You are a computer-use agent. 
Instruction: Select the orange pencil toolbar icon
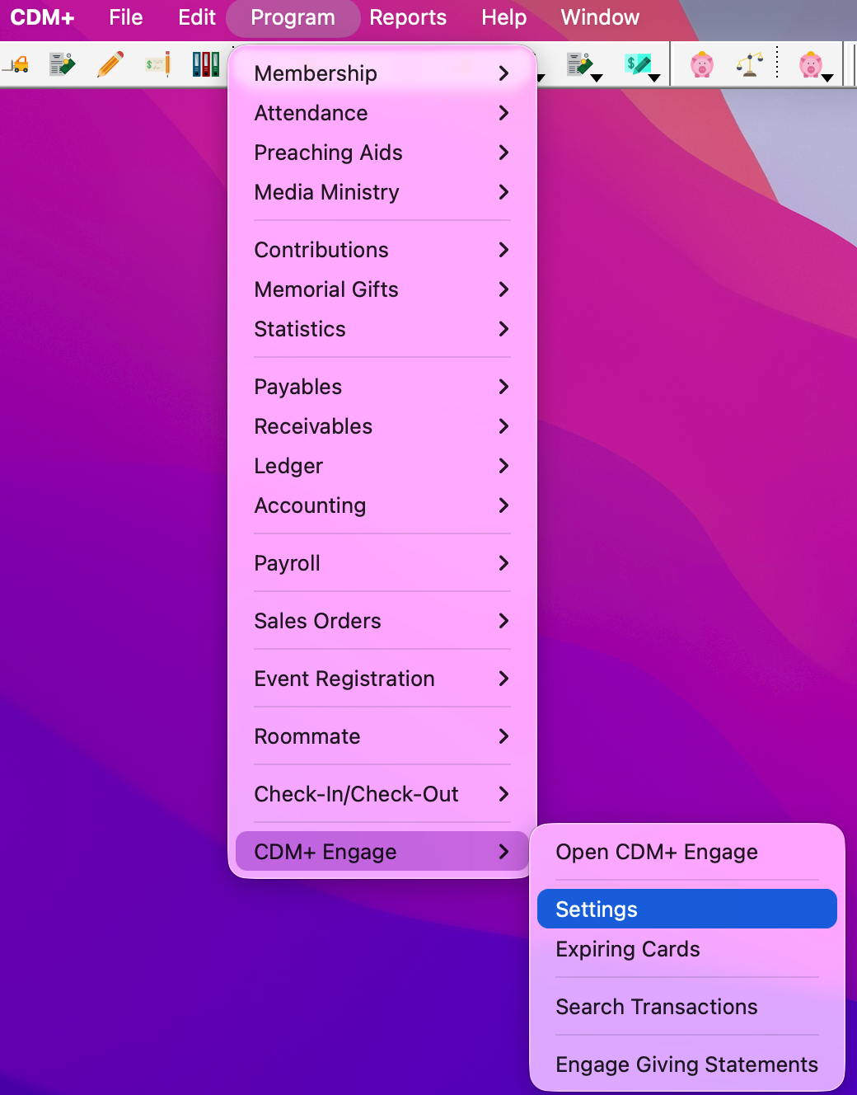click(x=110, y=64)
